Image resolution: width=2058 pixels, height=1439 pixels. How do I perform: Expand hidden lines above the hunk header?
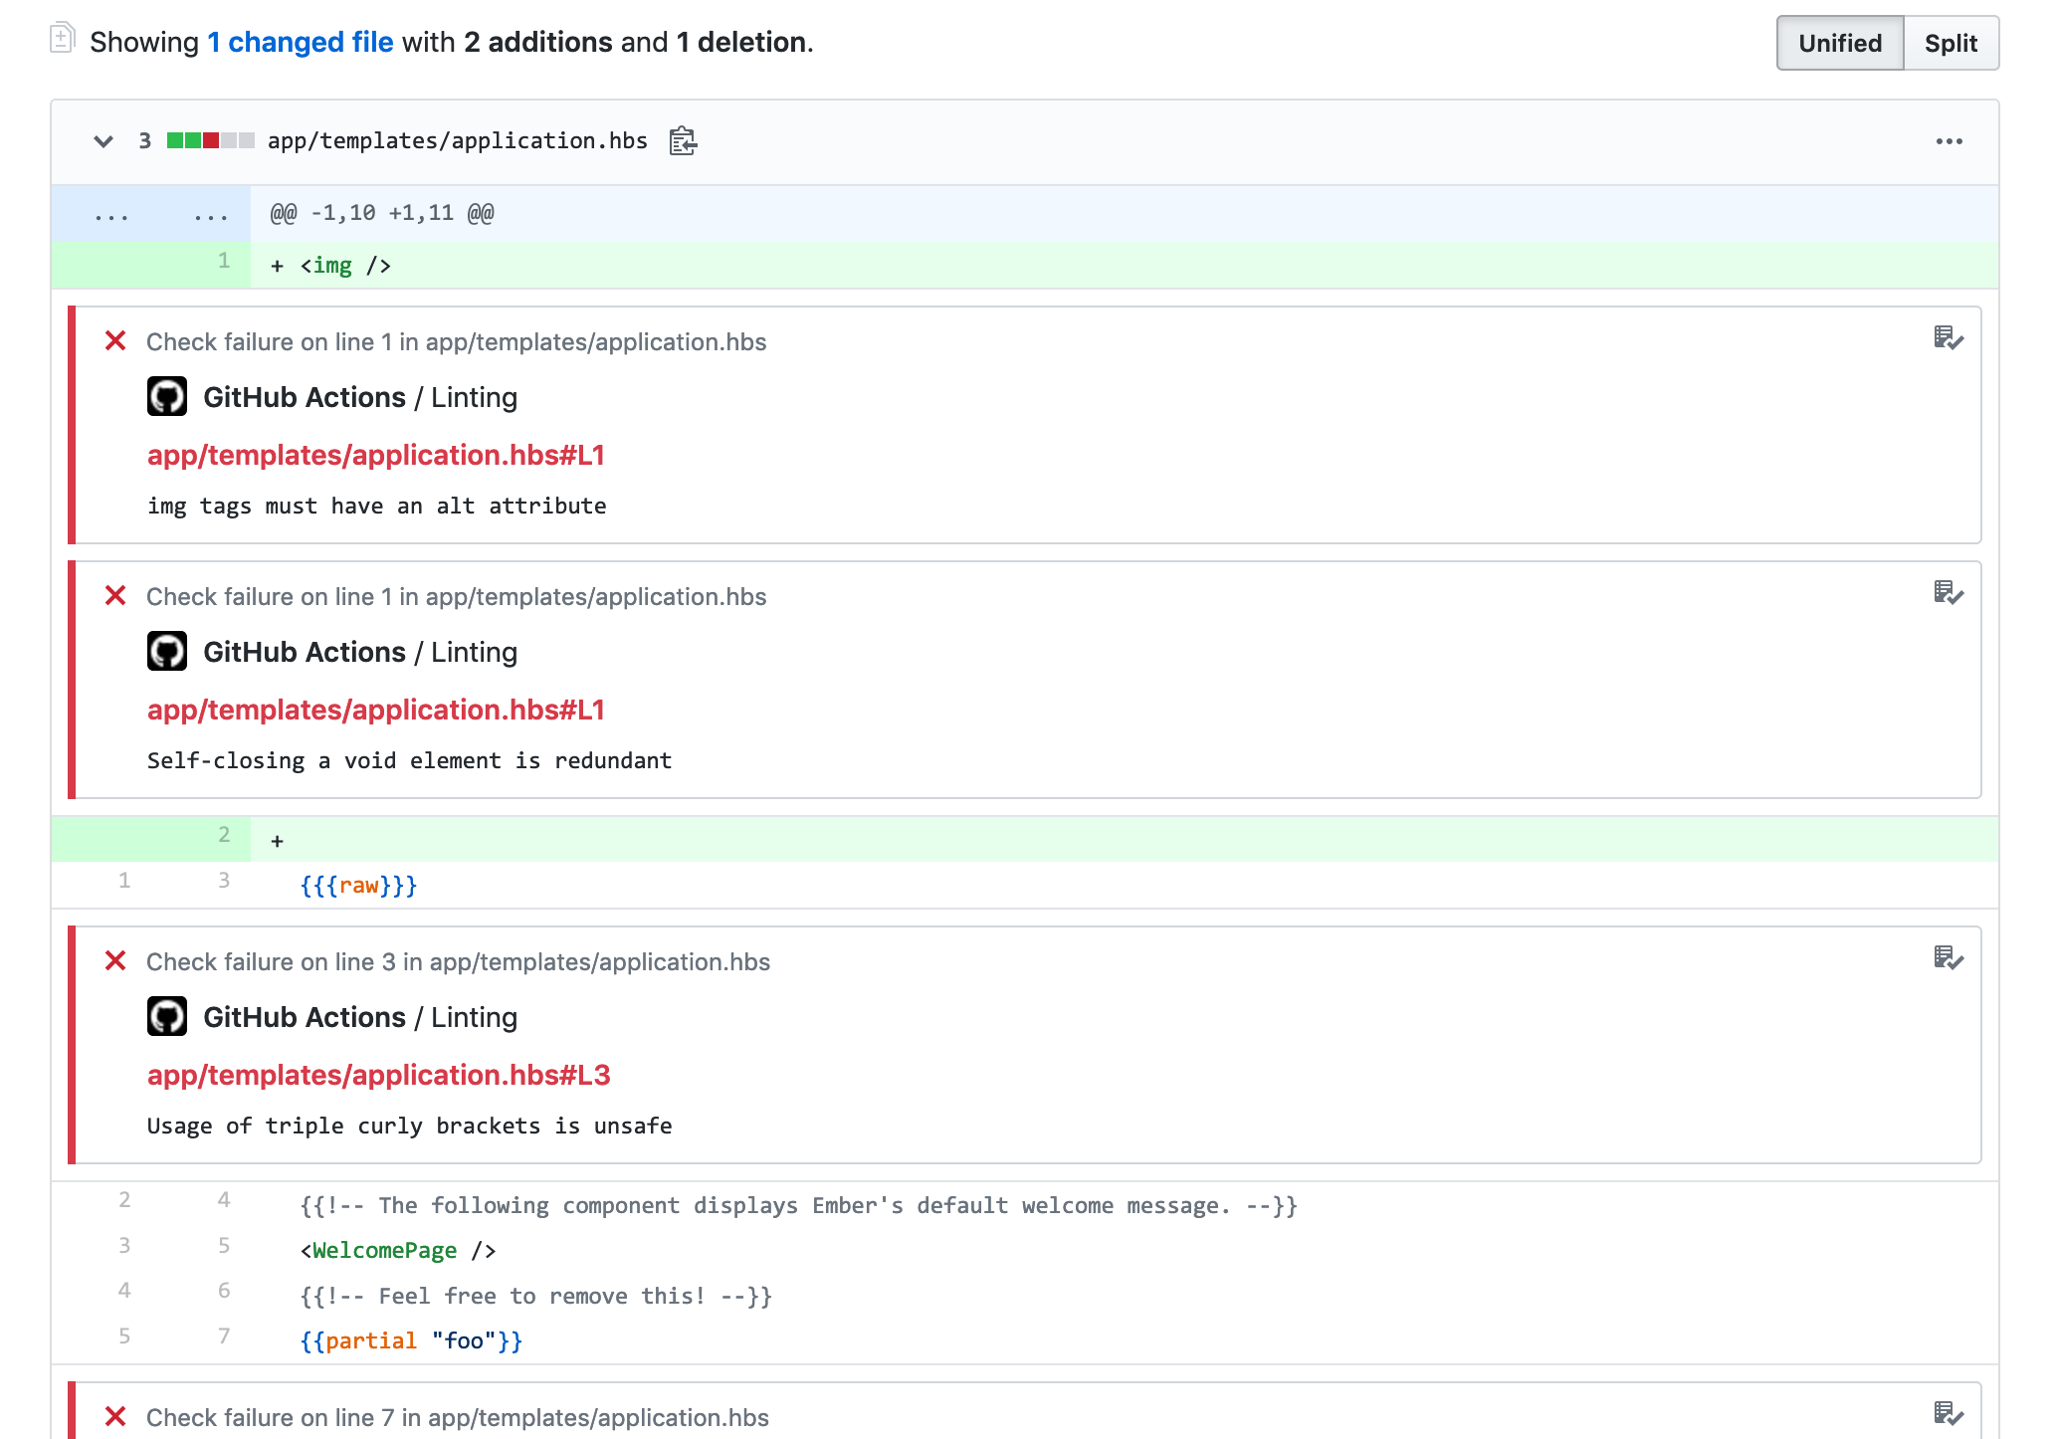pos(150,214)
